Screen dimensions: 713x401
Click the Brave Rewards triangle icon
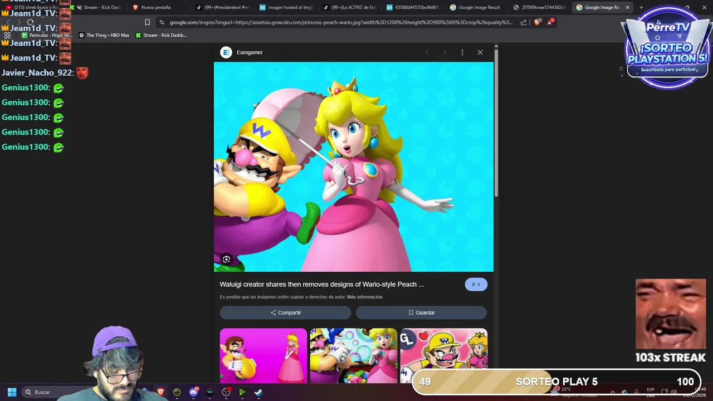tap(550, 22)
